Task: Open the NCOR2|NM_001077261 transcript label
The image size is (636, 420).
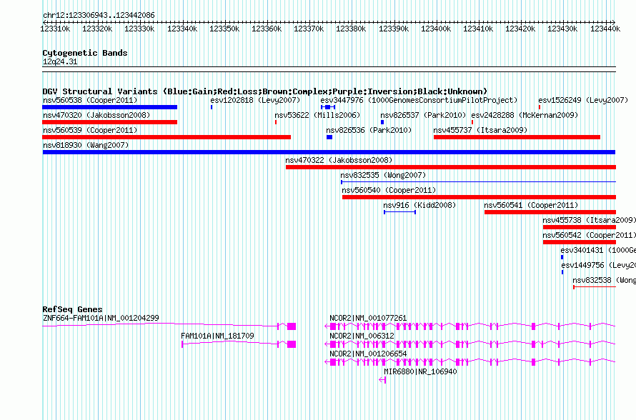Action: [368, 319]
